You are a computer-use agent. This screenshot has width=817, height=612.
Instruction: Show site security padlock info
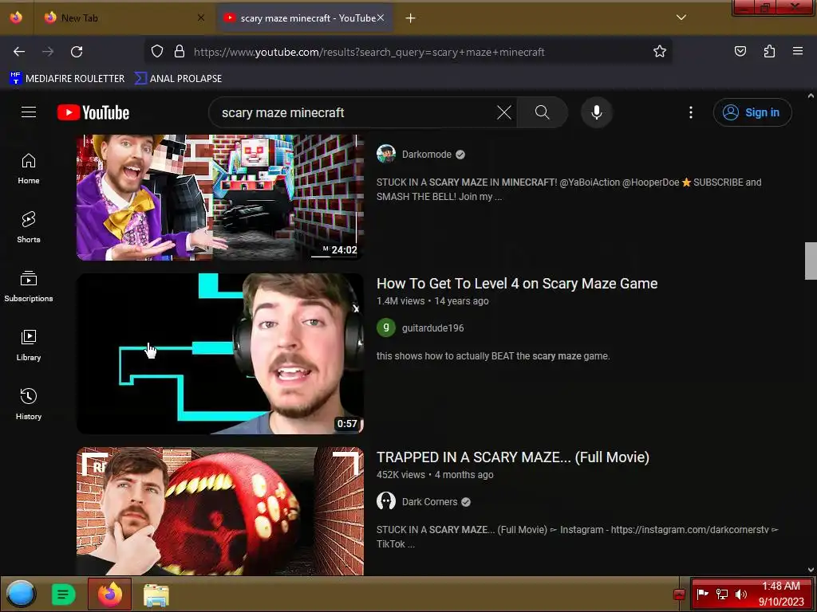point(180,52)
